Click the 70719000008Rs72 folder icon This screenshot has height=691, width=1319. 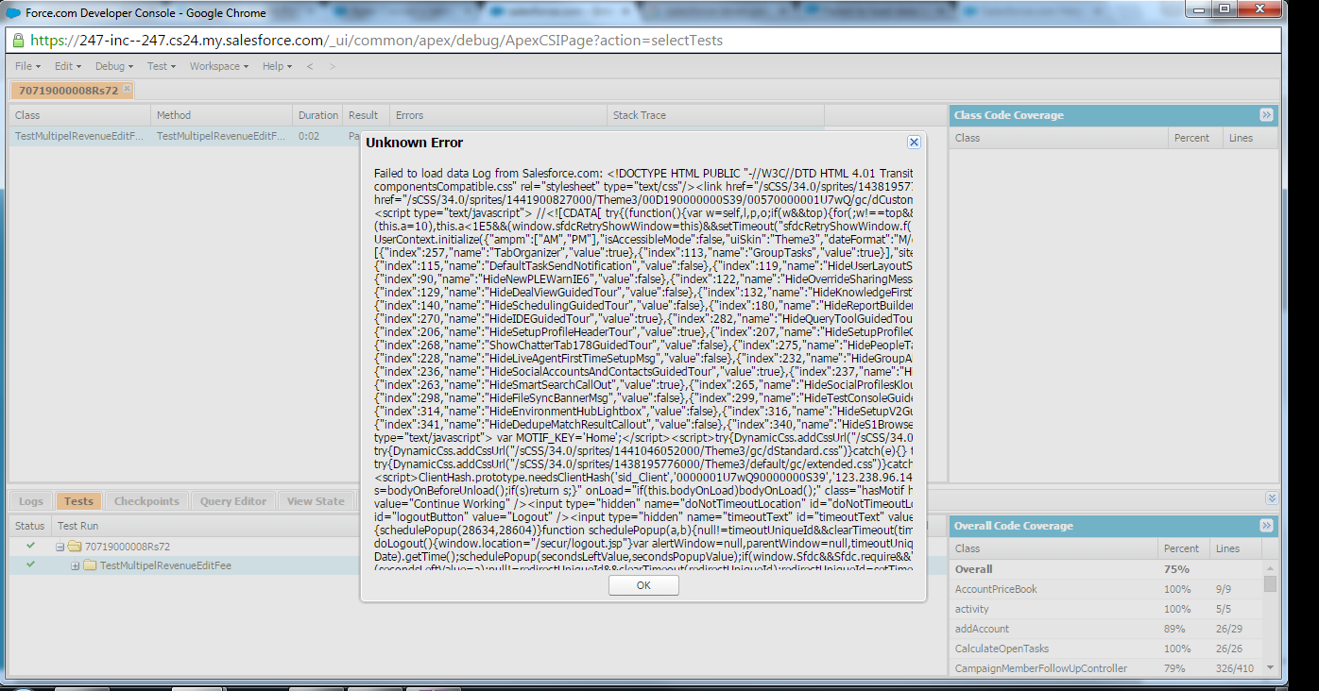click(x=75, y=547)
